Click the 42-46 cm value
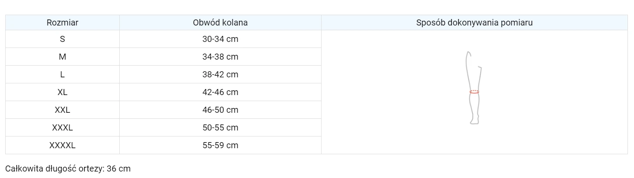 (220, 92)
